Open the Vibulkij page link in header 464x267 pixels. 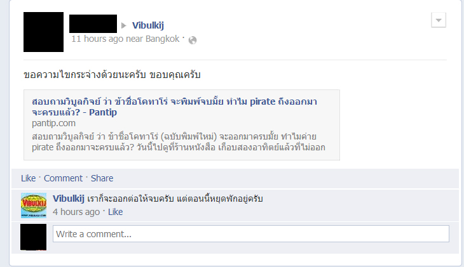tap(147, 25)
